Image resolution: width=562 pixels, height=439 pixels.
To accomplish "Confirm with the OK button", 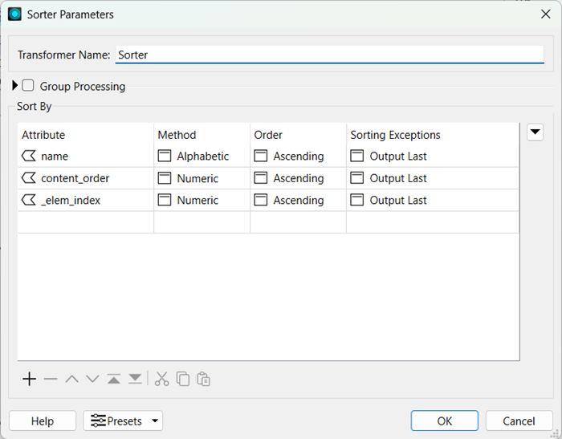I will (x=445, y=421).
